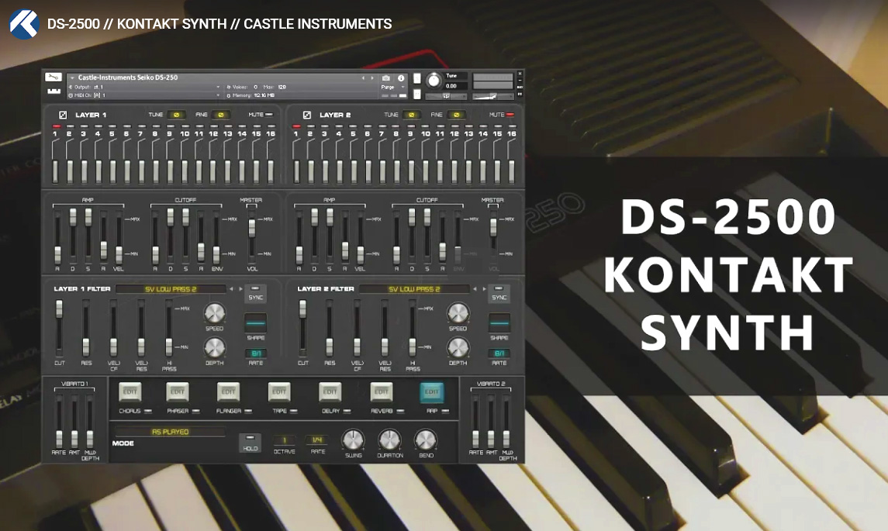Click the blue EDIT button above ARP
Screen dimensions: 888x531
pyautogui.click(x=431, y=391)
